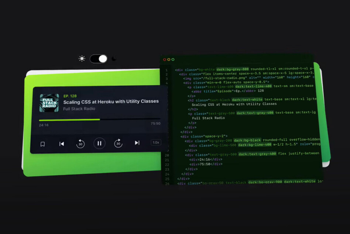
Task: Click the Full Stack Radio show name in player
Action: tap(79, 109)
